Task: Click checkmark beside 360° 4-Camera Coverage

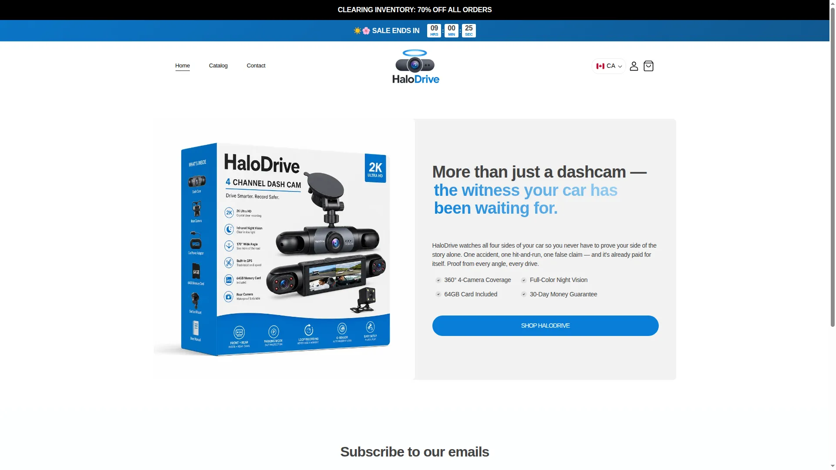Action: click(x=438, y=280)
